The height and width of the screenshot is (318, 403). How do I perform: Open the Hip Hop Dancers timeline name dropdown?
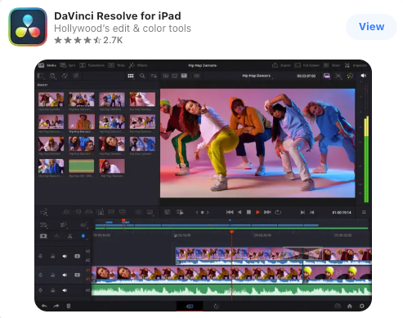(257, 76)
